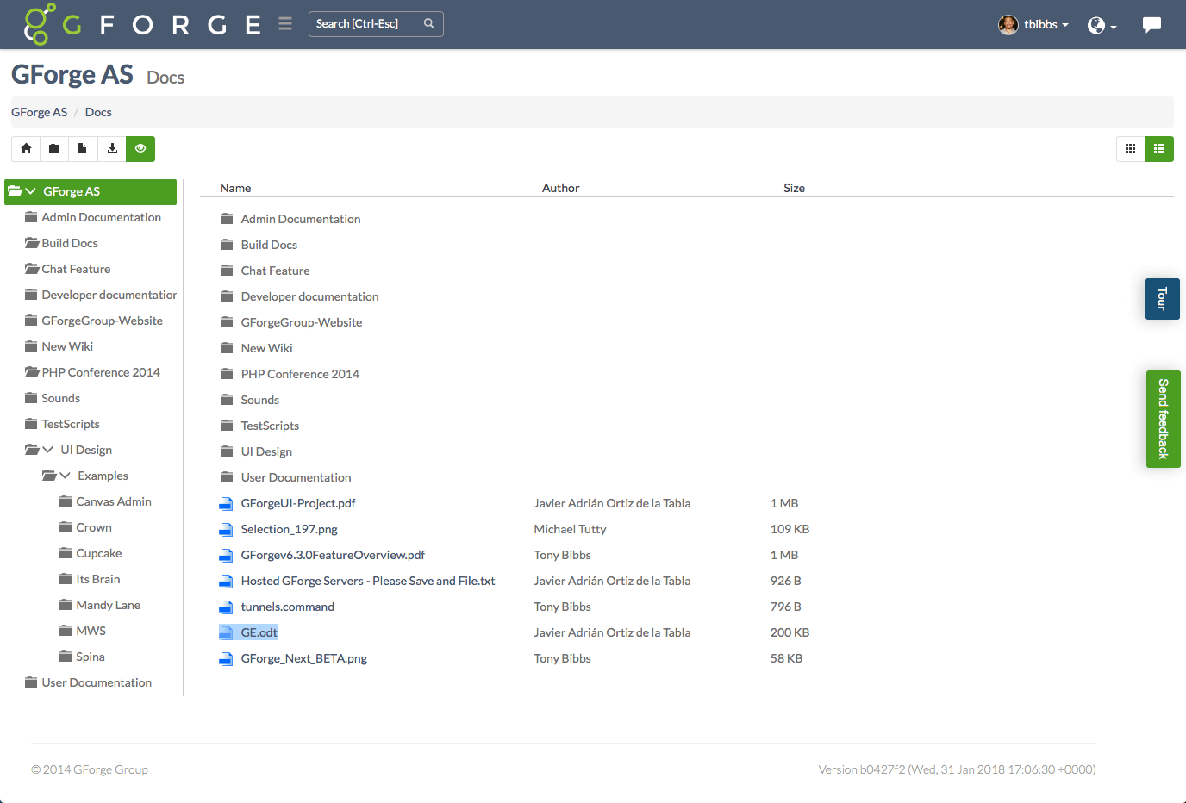Screen dimensions: 1186x803
Task: Switch to grid view of documents
Action: click(1130, 148)
